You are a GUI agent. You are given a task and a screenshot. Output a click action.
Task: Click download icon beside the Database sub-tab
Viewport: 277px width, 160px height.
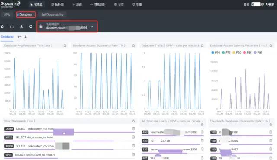pyautogui.click(x=25, y=37)
